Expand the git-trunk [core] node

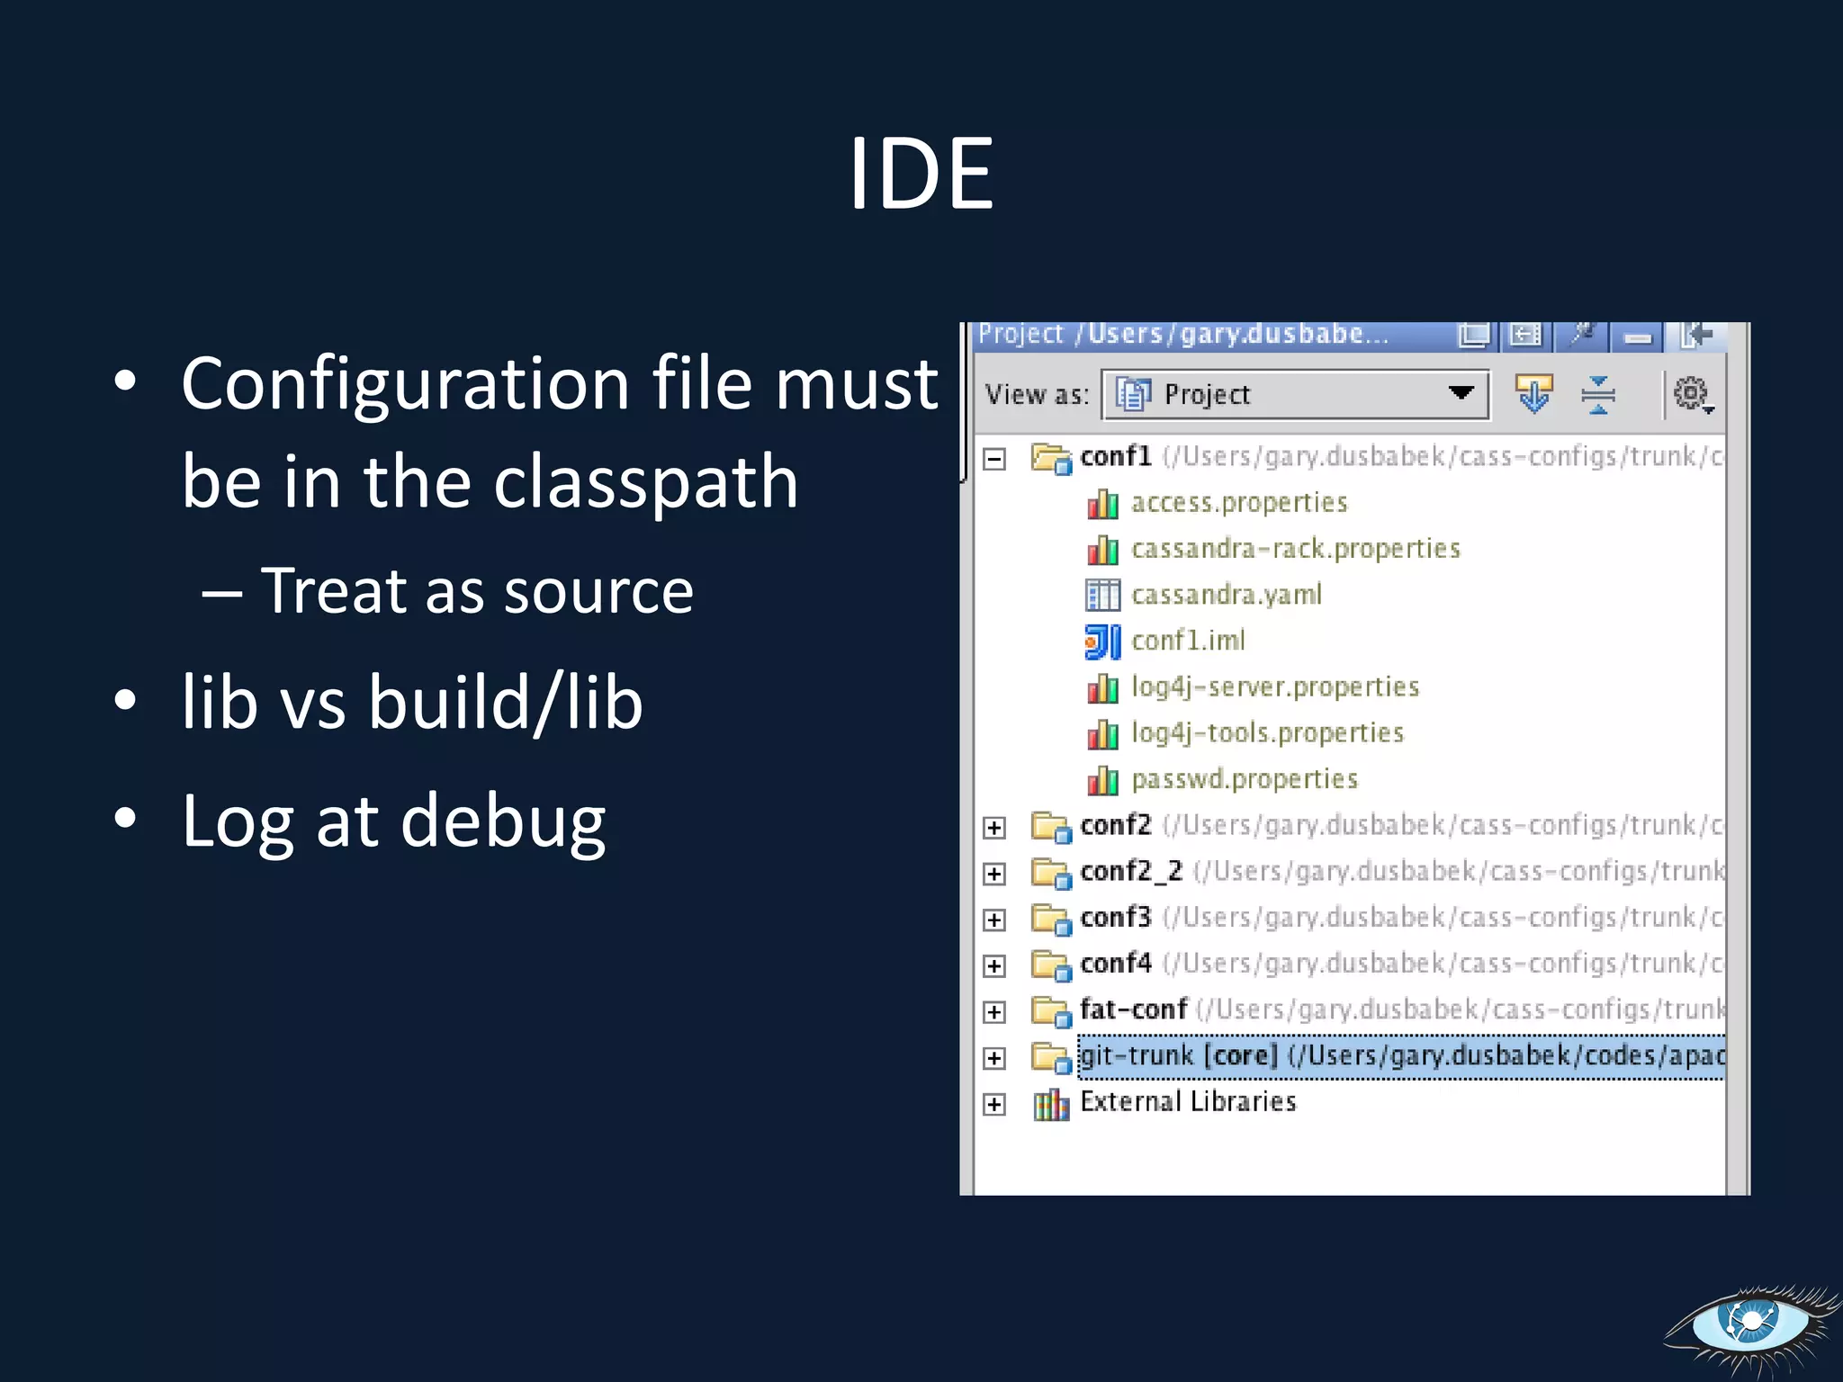pyautogui.click(x=994, y=1058)
